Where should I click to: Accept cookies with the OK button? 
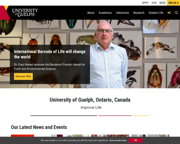136,140
